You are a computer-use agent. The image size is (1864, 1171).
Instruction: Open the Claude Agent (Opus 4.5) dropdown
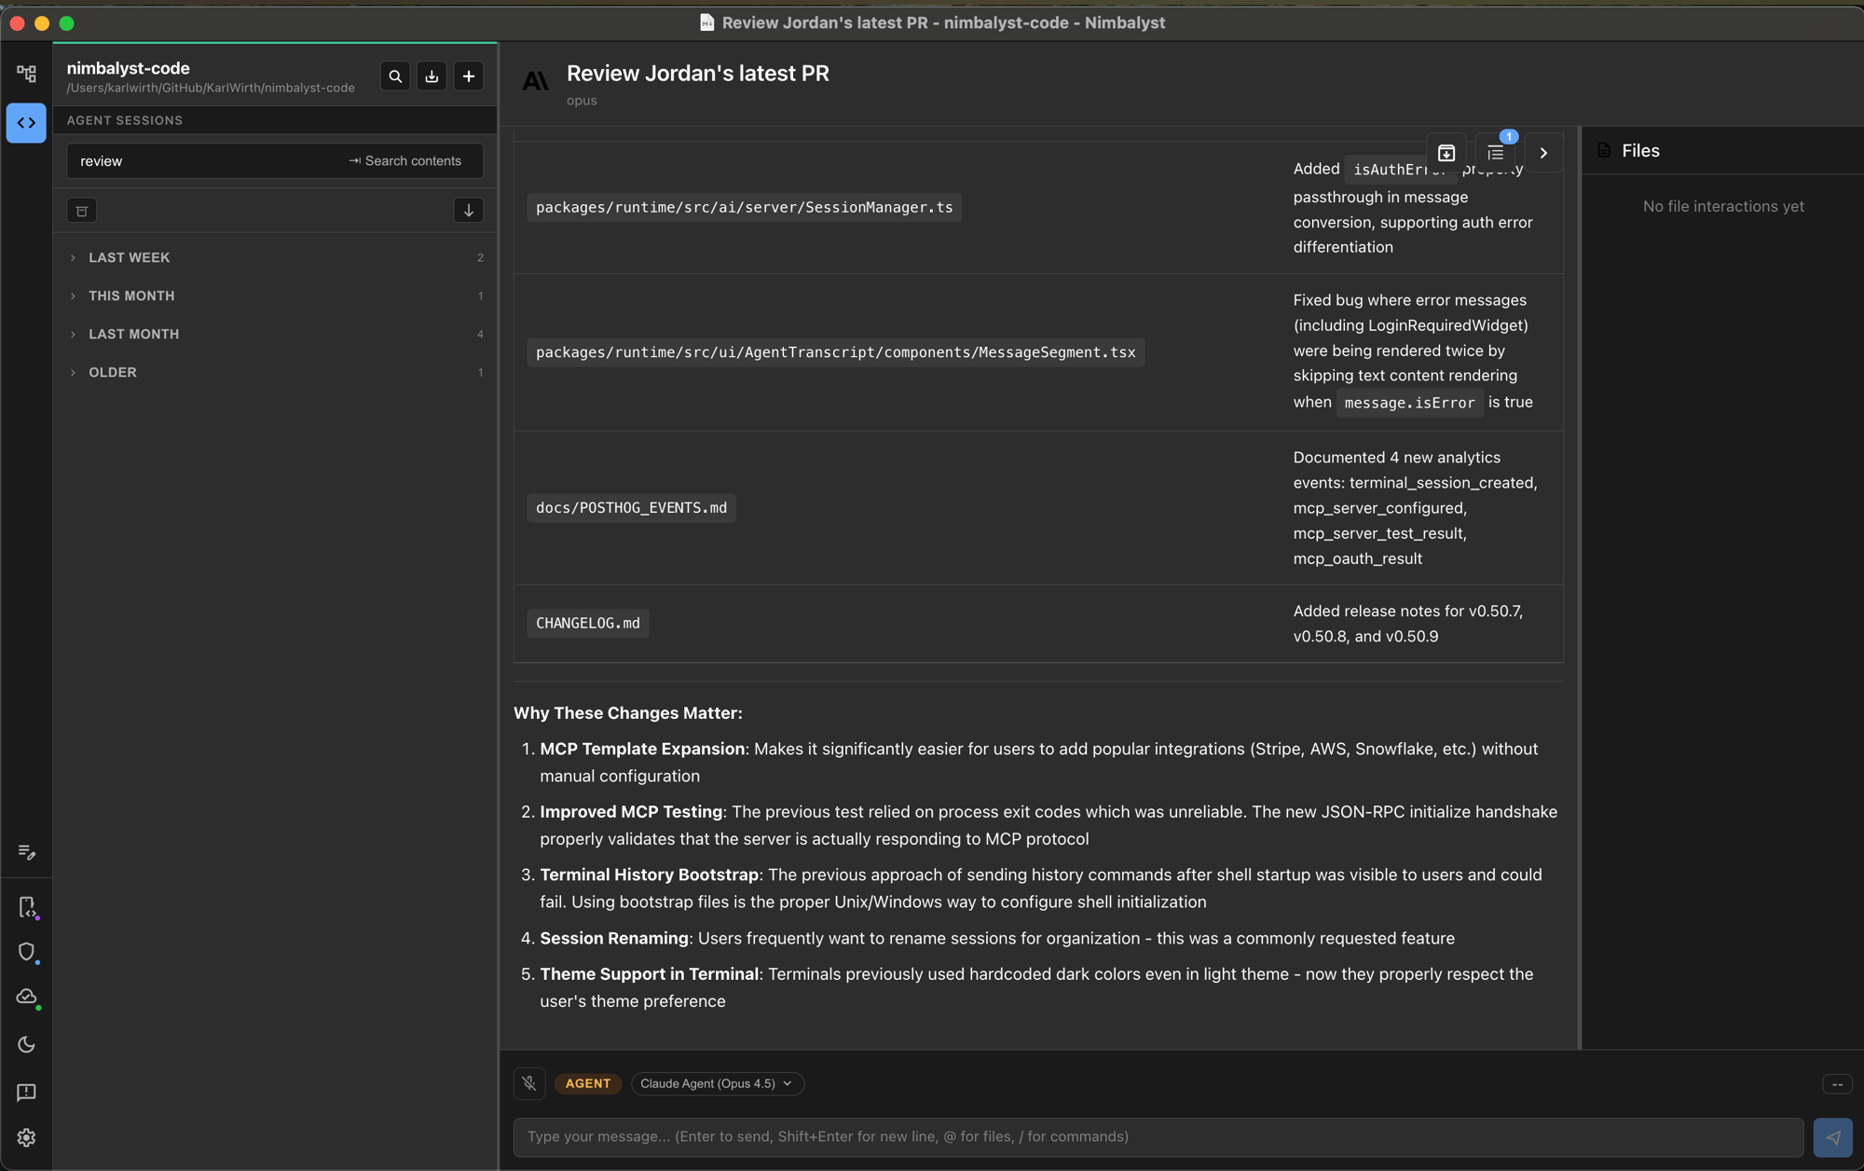(717, 1083)
